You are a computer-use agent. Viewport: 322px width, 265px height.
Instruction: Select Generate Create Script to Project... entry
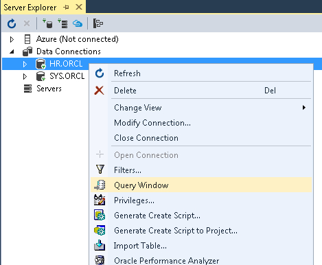201,231
